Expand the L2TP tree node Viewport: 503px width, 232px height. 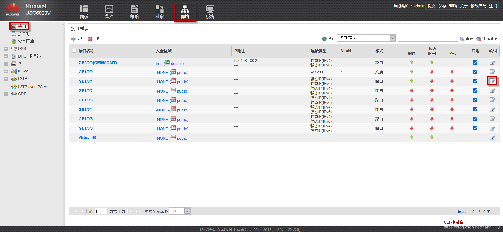6,79
